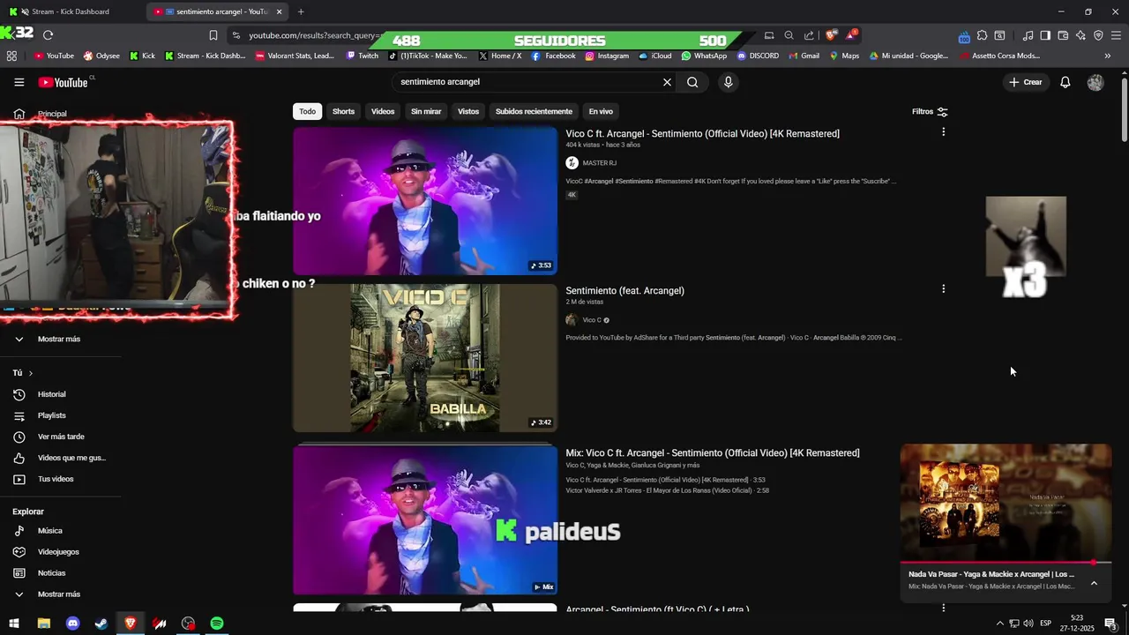Open the Twitch bookmark
This screenshot has height=635, width=1129.
point(362,56)
